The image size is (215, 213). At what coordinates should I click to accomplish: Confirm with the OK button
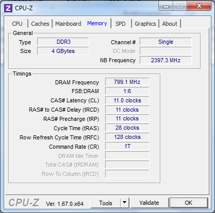tap(189, 203)
